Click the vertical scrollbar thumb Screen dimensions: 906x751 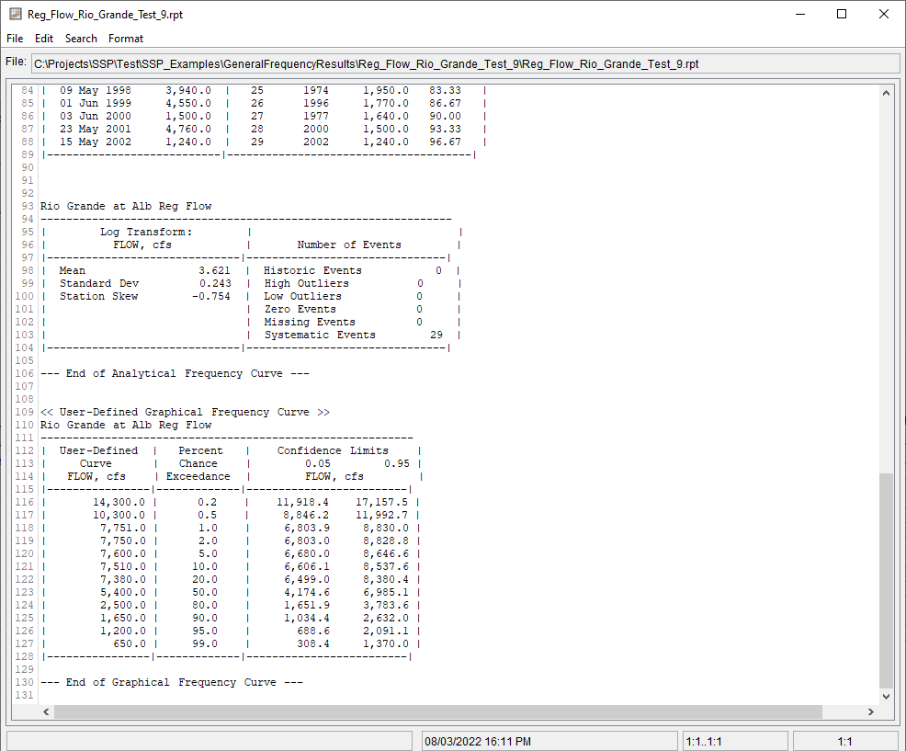point(886,580)
